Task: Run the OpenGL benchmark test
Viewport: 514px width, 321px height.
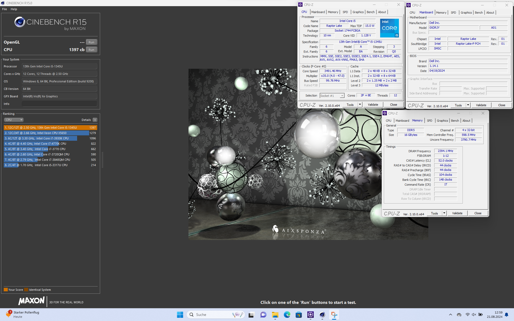Action: [91, 42]
